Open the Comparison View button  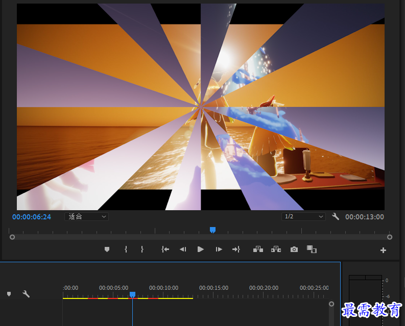312,249
